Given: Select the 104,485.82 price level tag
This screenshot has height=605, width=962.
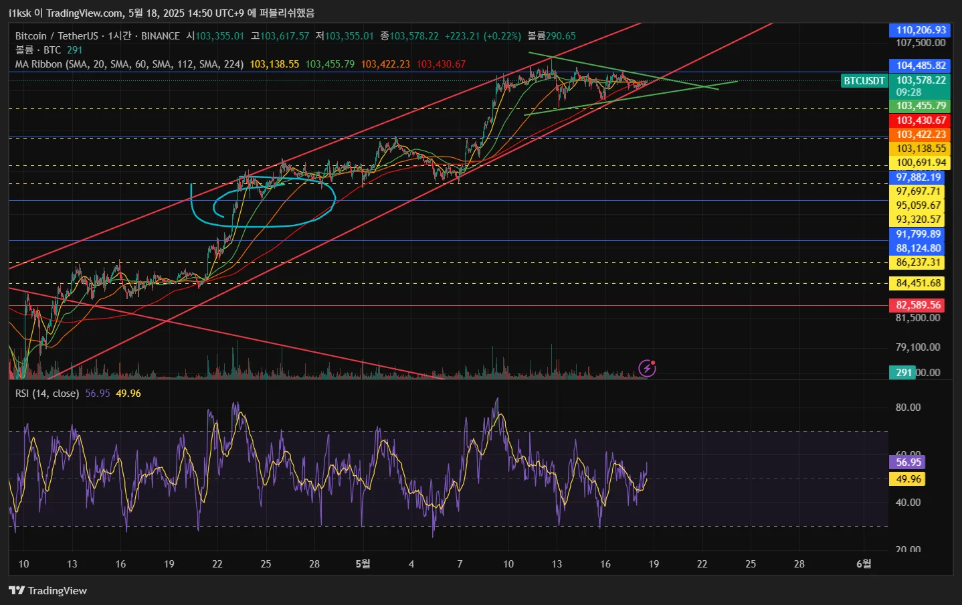Looking at the screenshot, I should pos(920,66).
